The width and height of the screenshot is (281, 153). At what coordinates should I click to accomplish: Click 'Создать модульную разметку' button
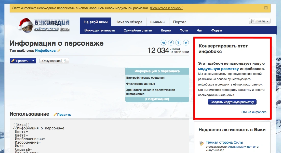[x=232, y=102]
